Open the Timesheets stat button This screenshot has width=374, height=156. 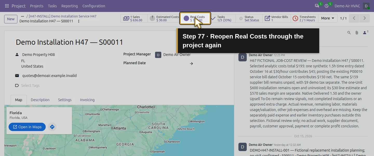[x=304, y=18]
